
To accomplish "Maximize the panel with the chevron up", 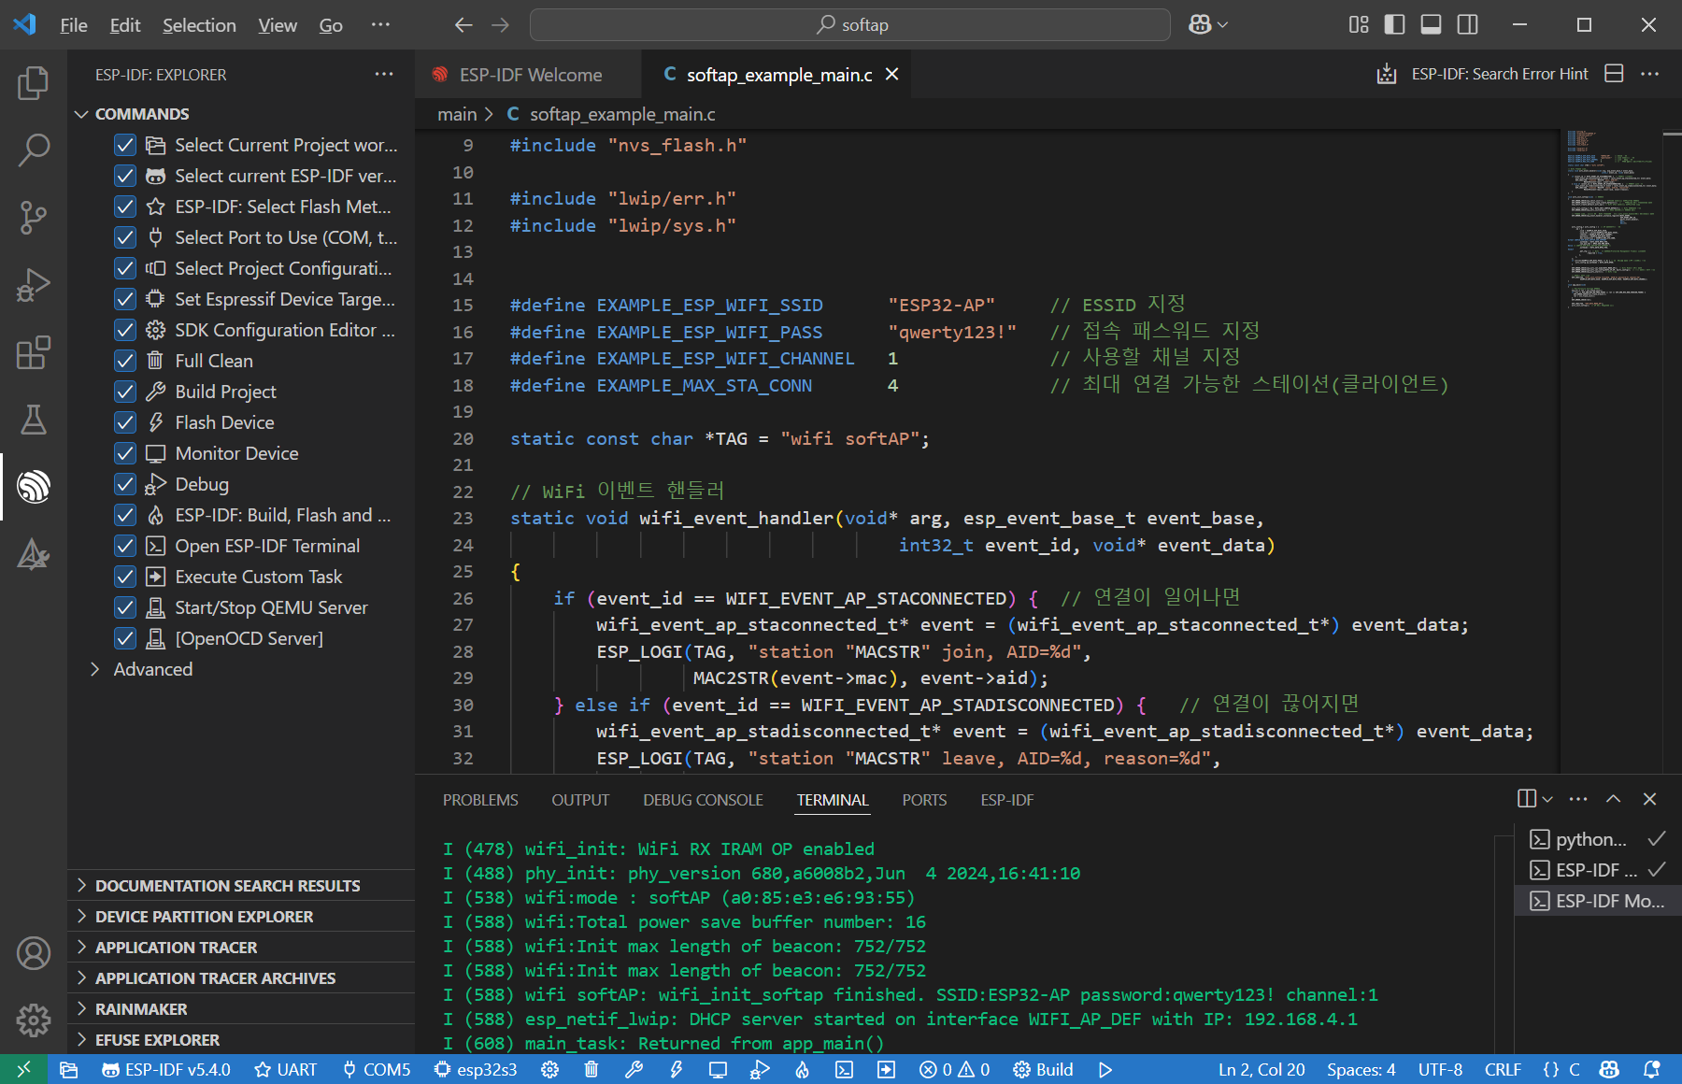I will pos(1614,799).
